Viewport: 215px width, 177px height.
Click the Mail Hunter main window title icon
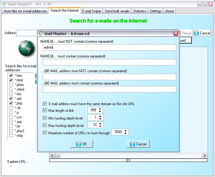4,4
